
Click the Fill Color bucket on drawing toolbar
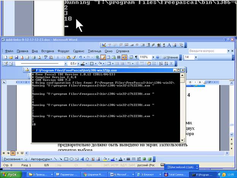[x=105, y=159]
